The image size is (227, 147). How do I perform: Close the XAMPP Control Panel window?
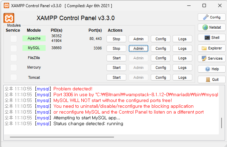point(220,6)
